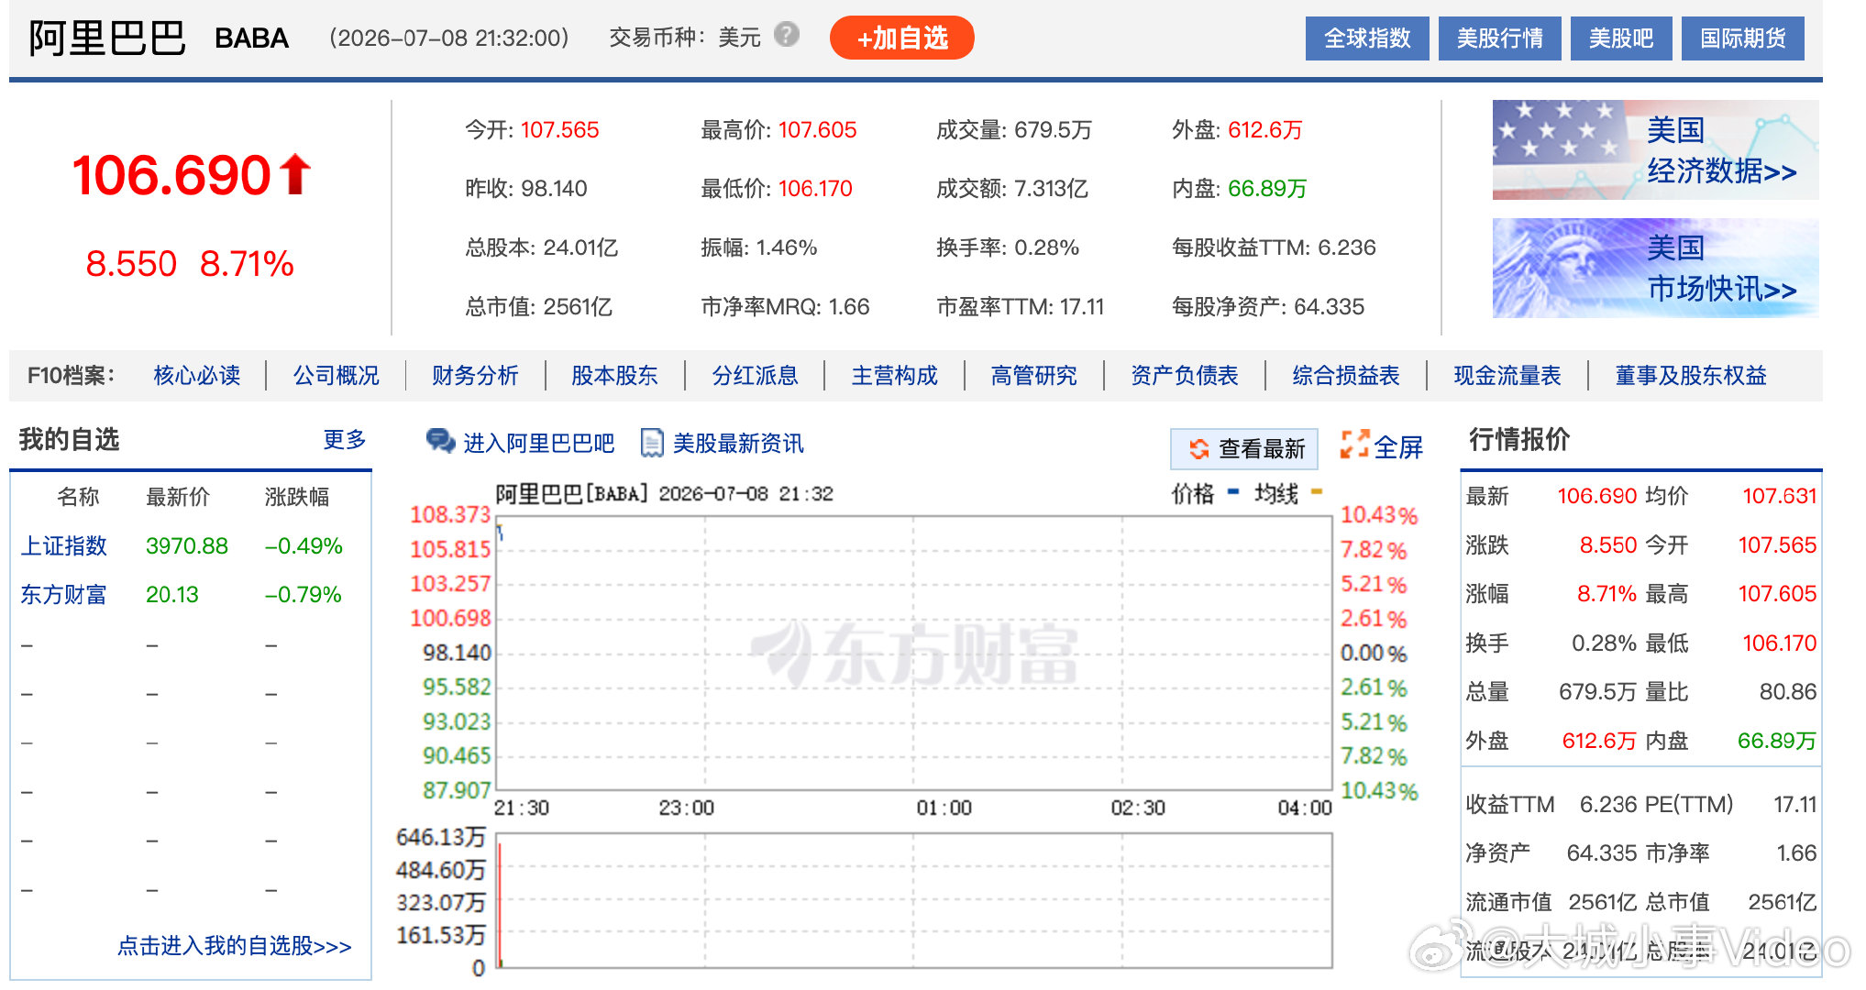1866x990 pixels.
Task: Open 美股吧 forum
Action: point(1621,38)
